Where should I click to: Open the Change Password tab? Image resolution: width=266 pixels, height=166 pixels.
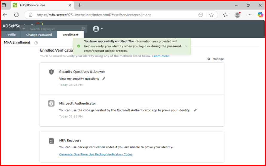[x=39, y=35]
